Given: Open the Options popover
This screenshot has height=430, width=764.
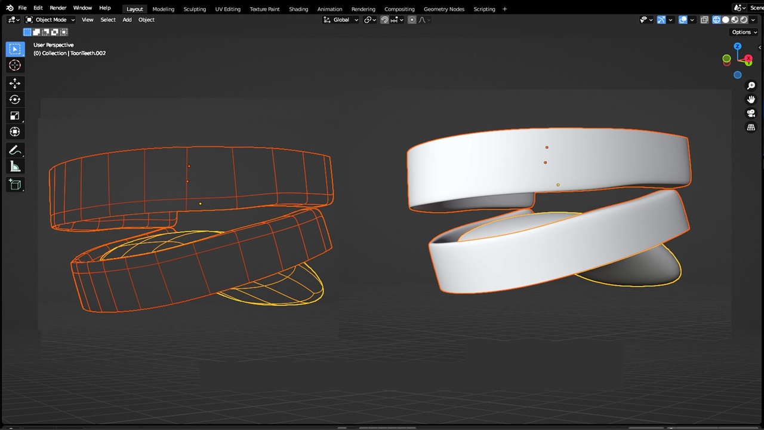Looking at the screenshot, I should click(744, 32).
